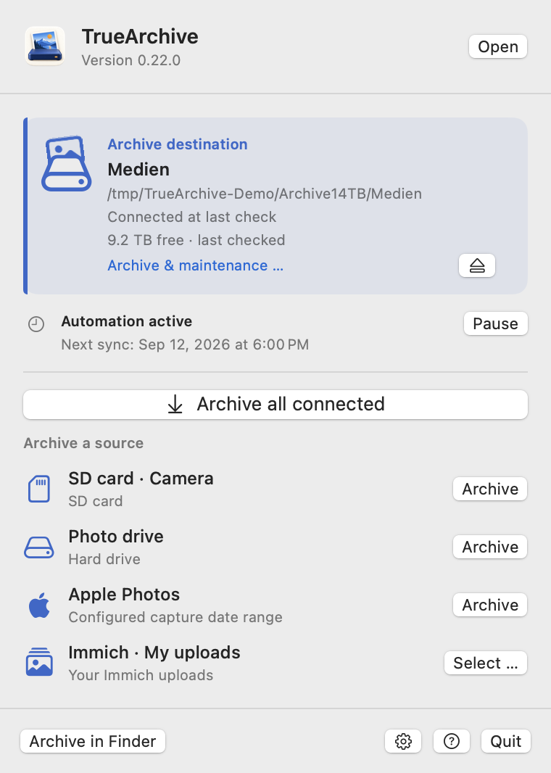Show Archive in Finder
This screenshot has width=551, height=773.
coord(93,741)
